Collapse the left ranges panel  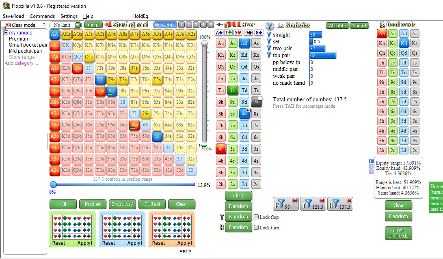click(4, 28)
